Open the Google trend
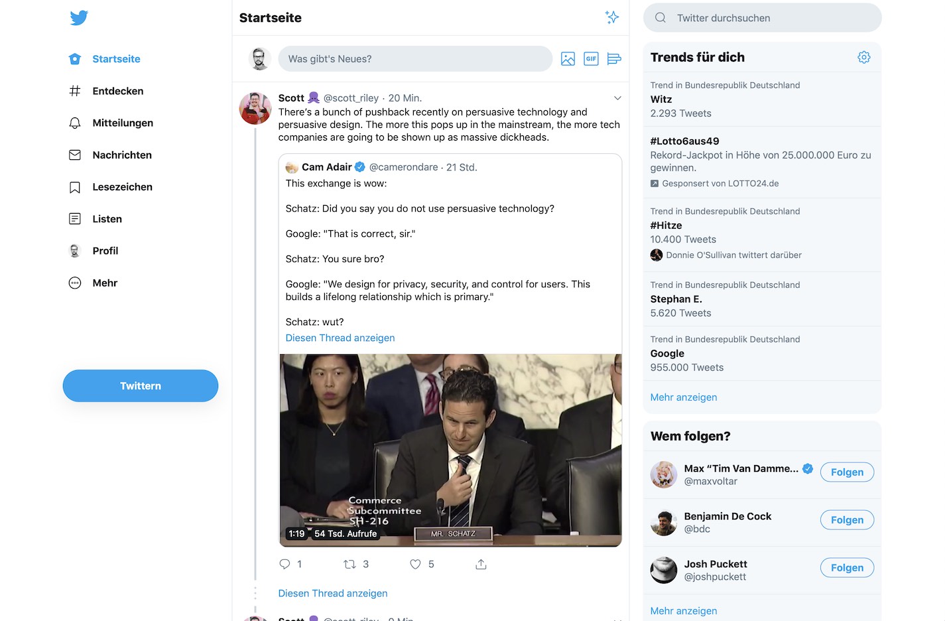Screen dimensions: 945x621 [x=762, y=353]
